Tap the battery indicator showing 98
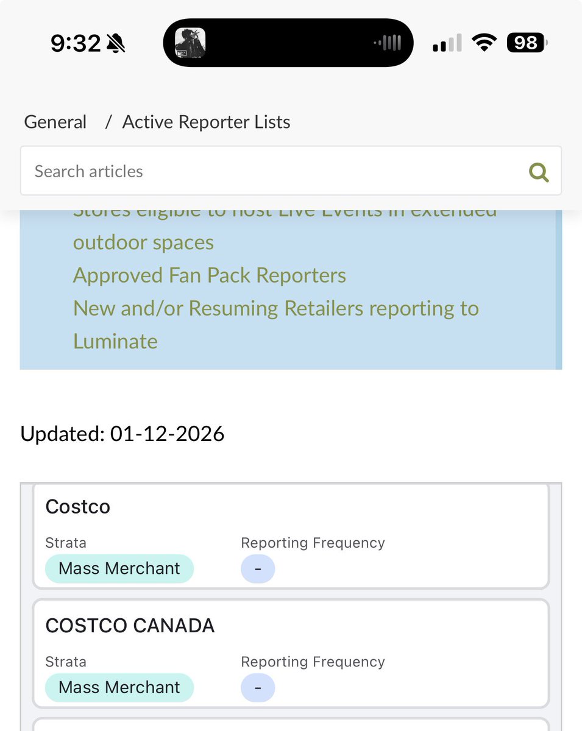Viewport: 582px width, 731px height. (x=525, y=43)
